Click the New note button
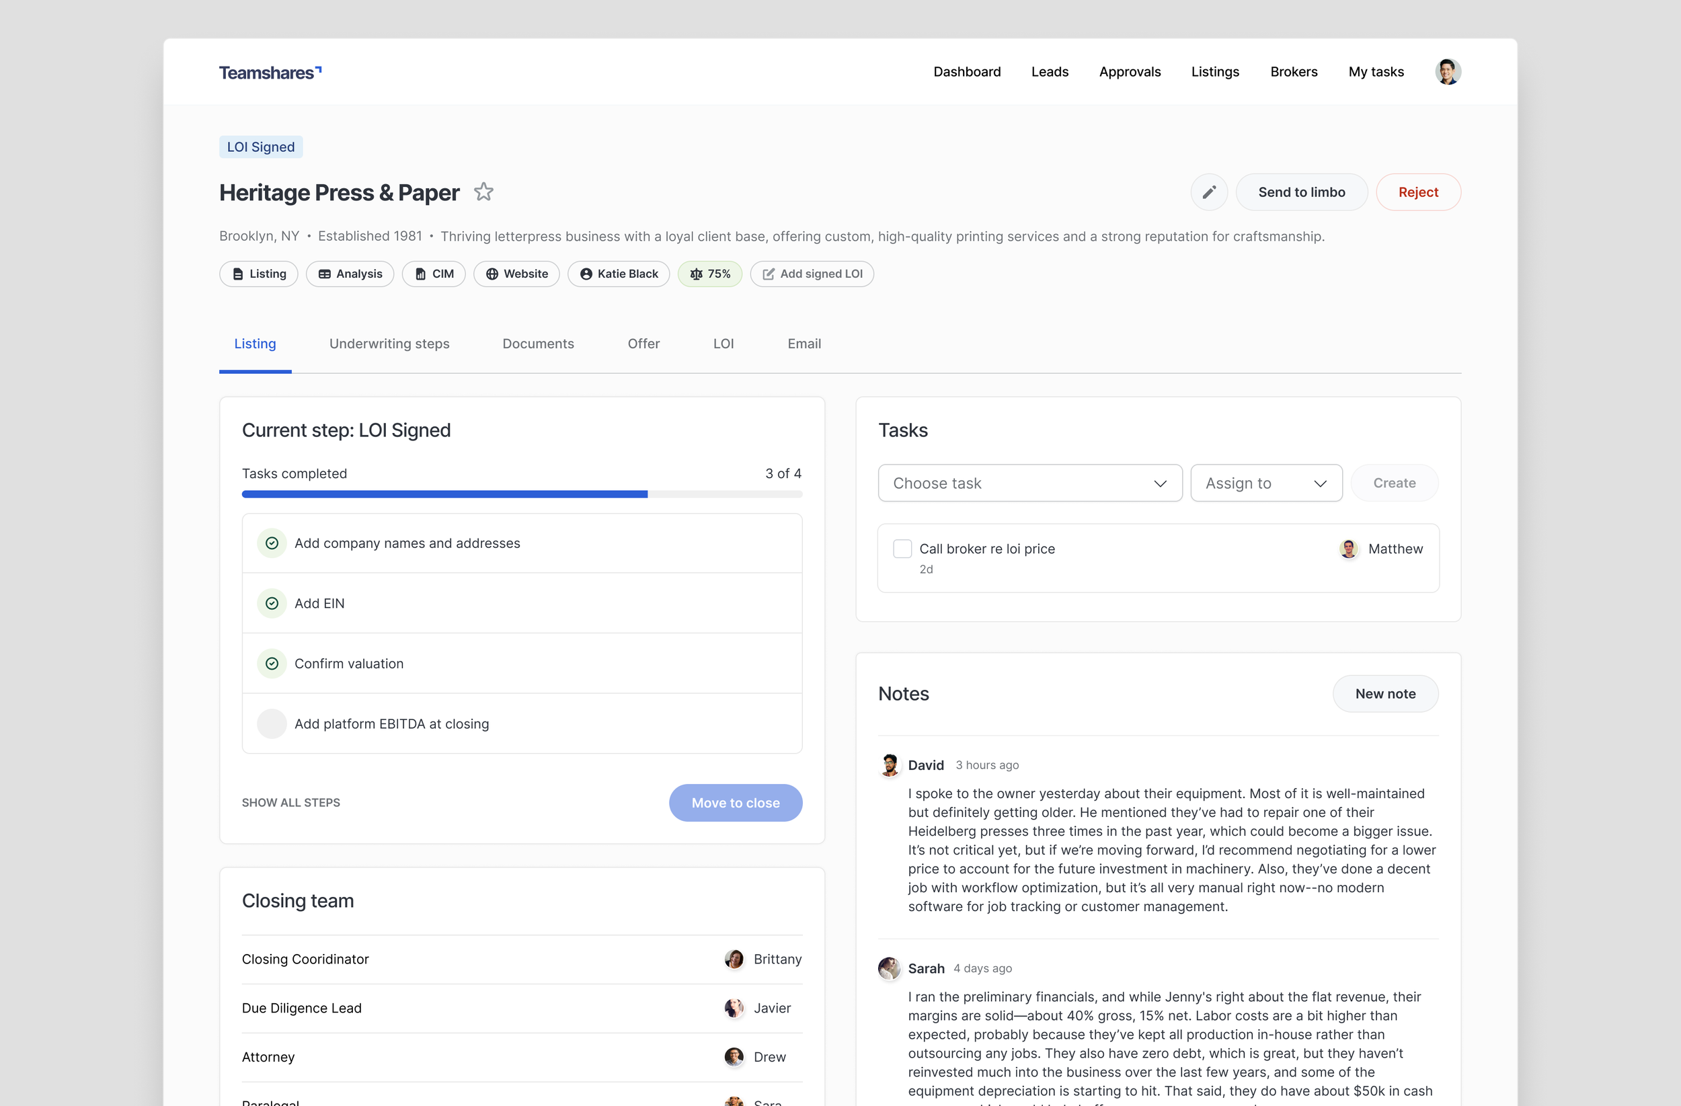 click(1384, 694)
